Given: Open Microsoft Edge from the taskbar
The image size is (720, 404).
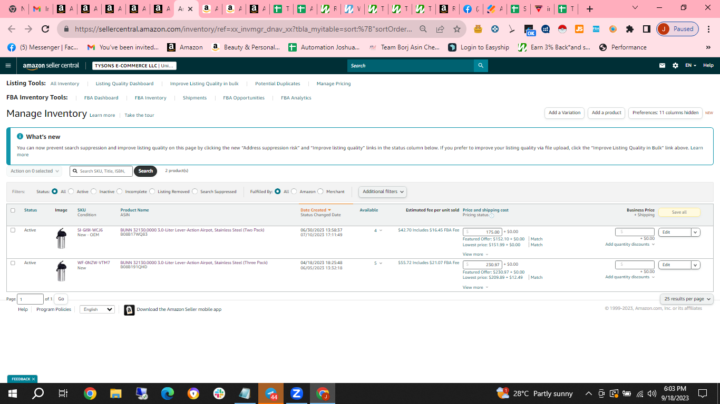Looking at the screenshot, I should click(x=168, y=393).
